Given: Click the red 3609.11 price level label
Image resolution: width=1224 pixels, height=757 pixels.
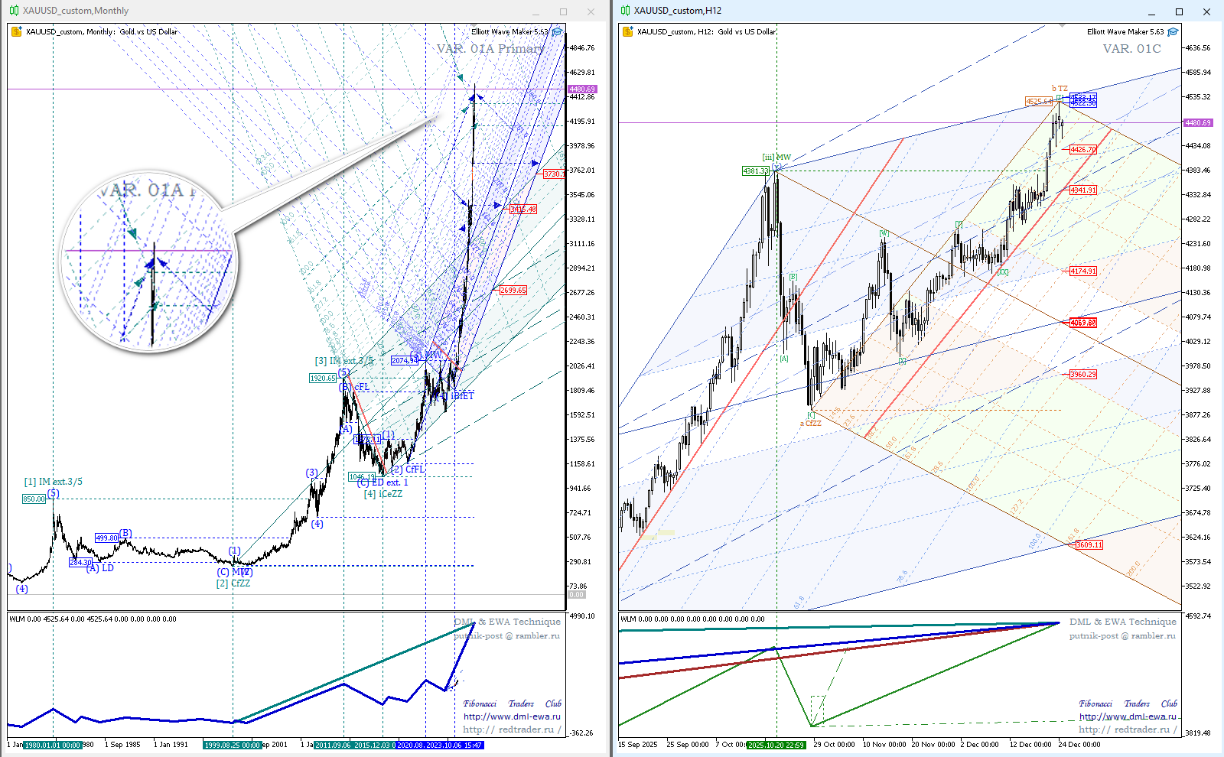Looking at the screenshot, I should point(1089,545).
